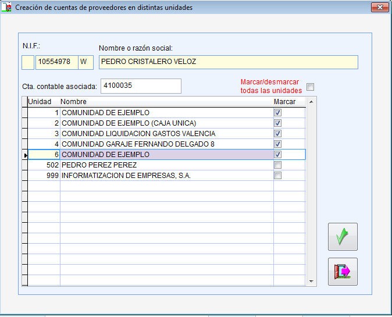Click the 'Cta. contable asociada' field
Image resolution: width=392 pixels, height=317 pixels.
pos(141,86)
